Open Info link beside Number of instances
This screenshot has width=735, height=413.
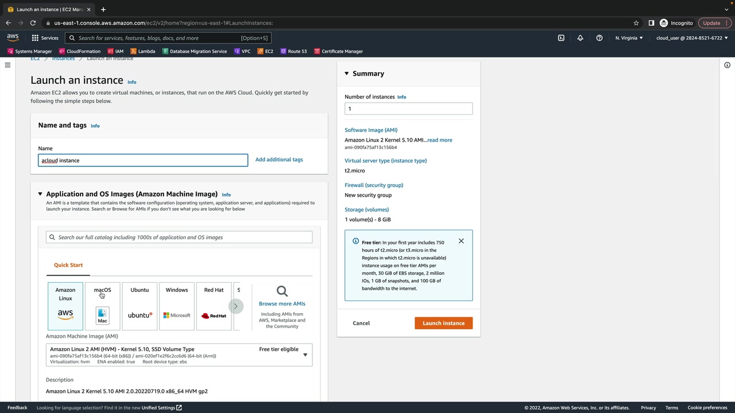click(401, 97)
